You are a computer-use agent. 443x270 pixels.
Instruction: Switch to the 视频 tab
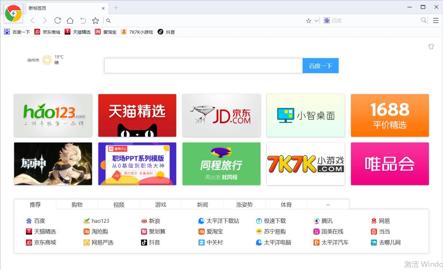coord(119,204)
